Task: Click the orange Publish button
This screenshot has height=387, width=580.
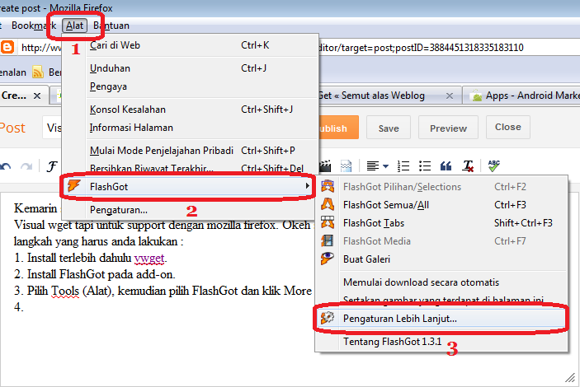Action: tap(338, 128)
